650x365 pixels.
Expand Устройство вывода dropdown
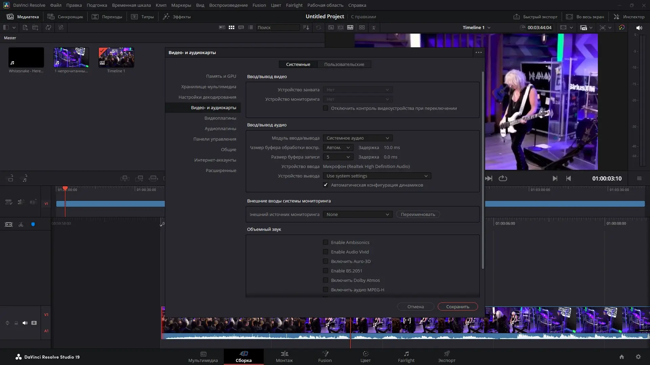point(376,176)
